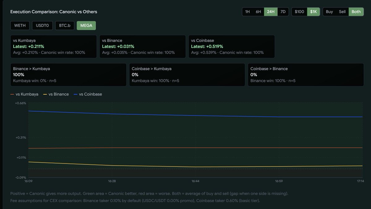Open the USDT0 token tab
The width and height of the screenshot is (371, 209).
point(42,25)
